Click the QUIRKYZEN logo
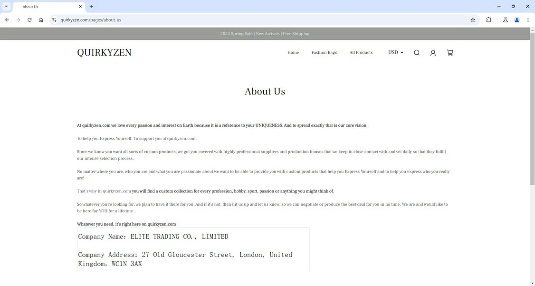 coord(104,52)
